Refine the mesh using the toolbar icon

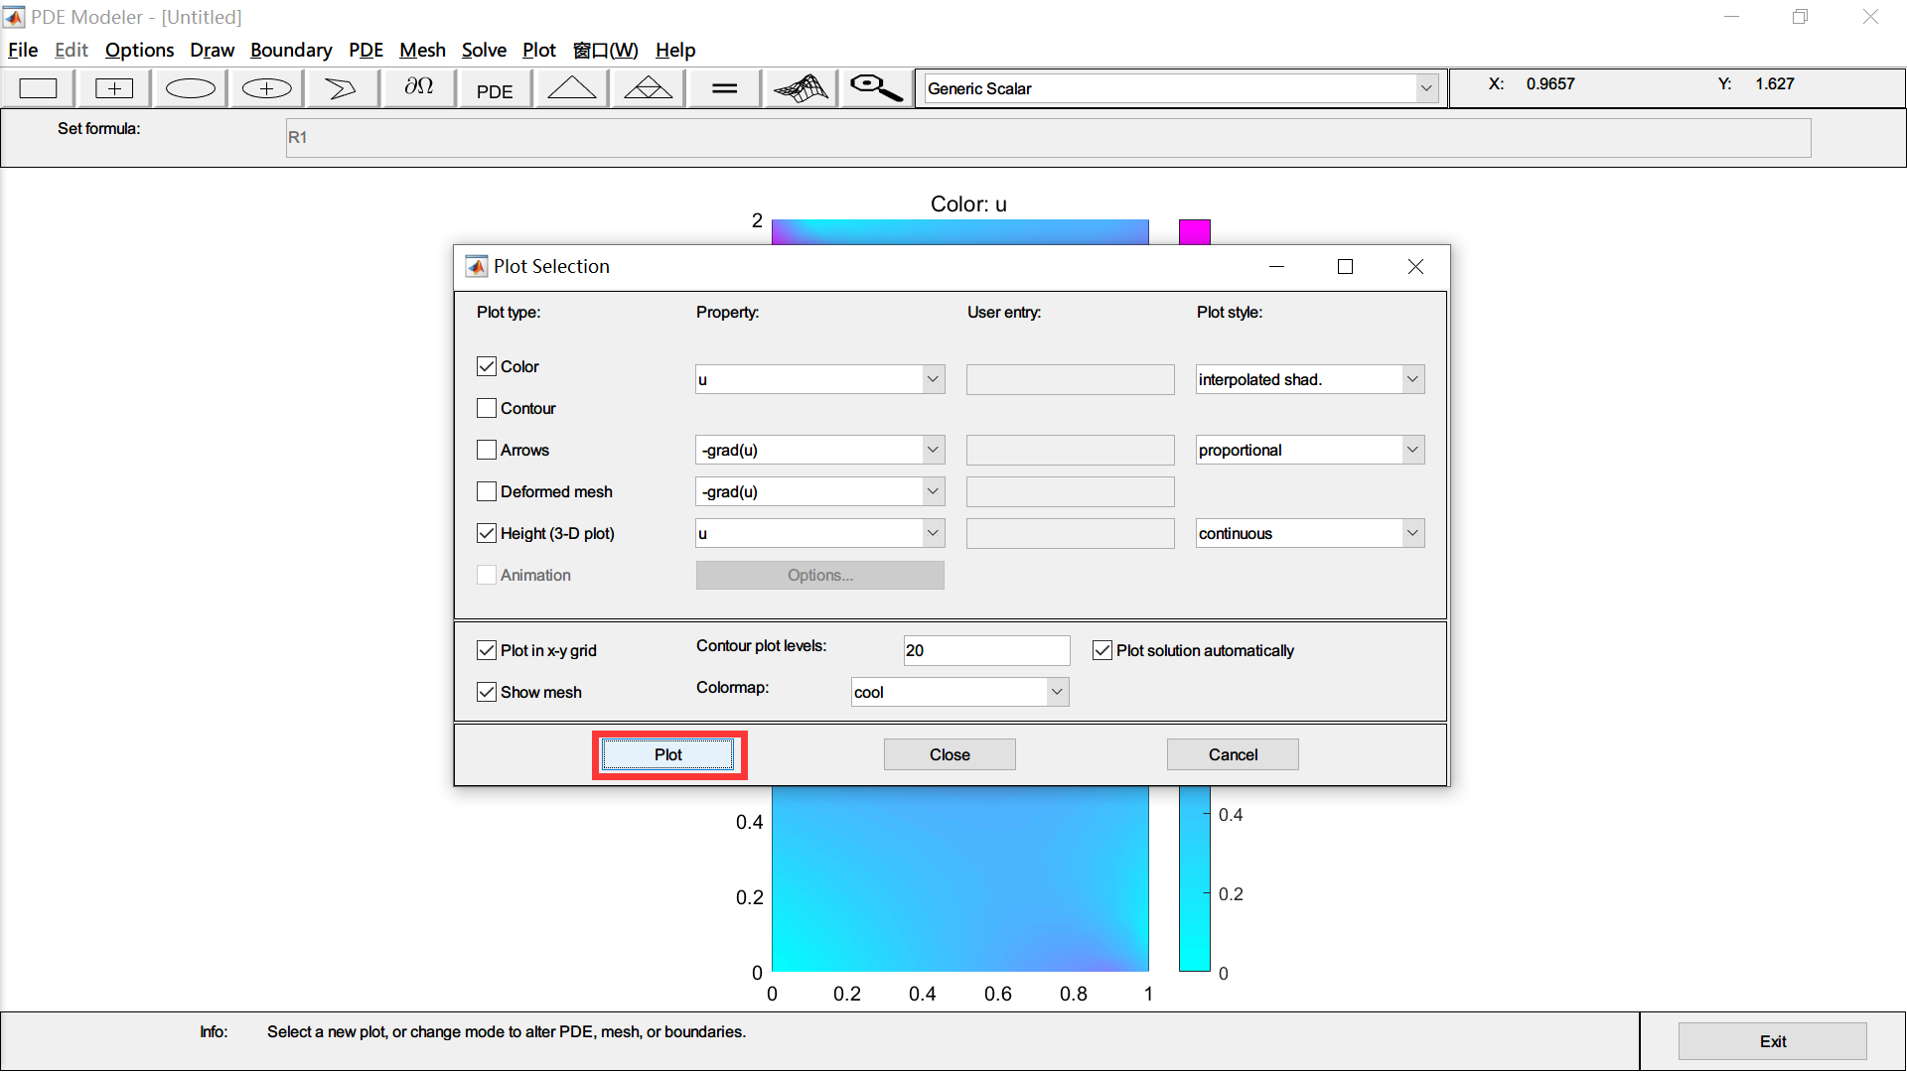coord(647,87)
